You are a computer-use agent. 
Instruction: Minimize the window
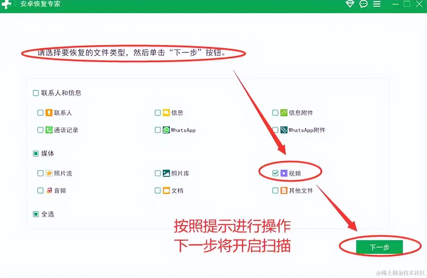click(396, 4)
